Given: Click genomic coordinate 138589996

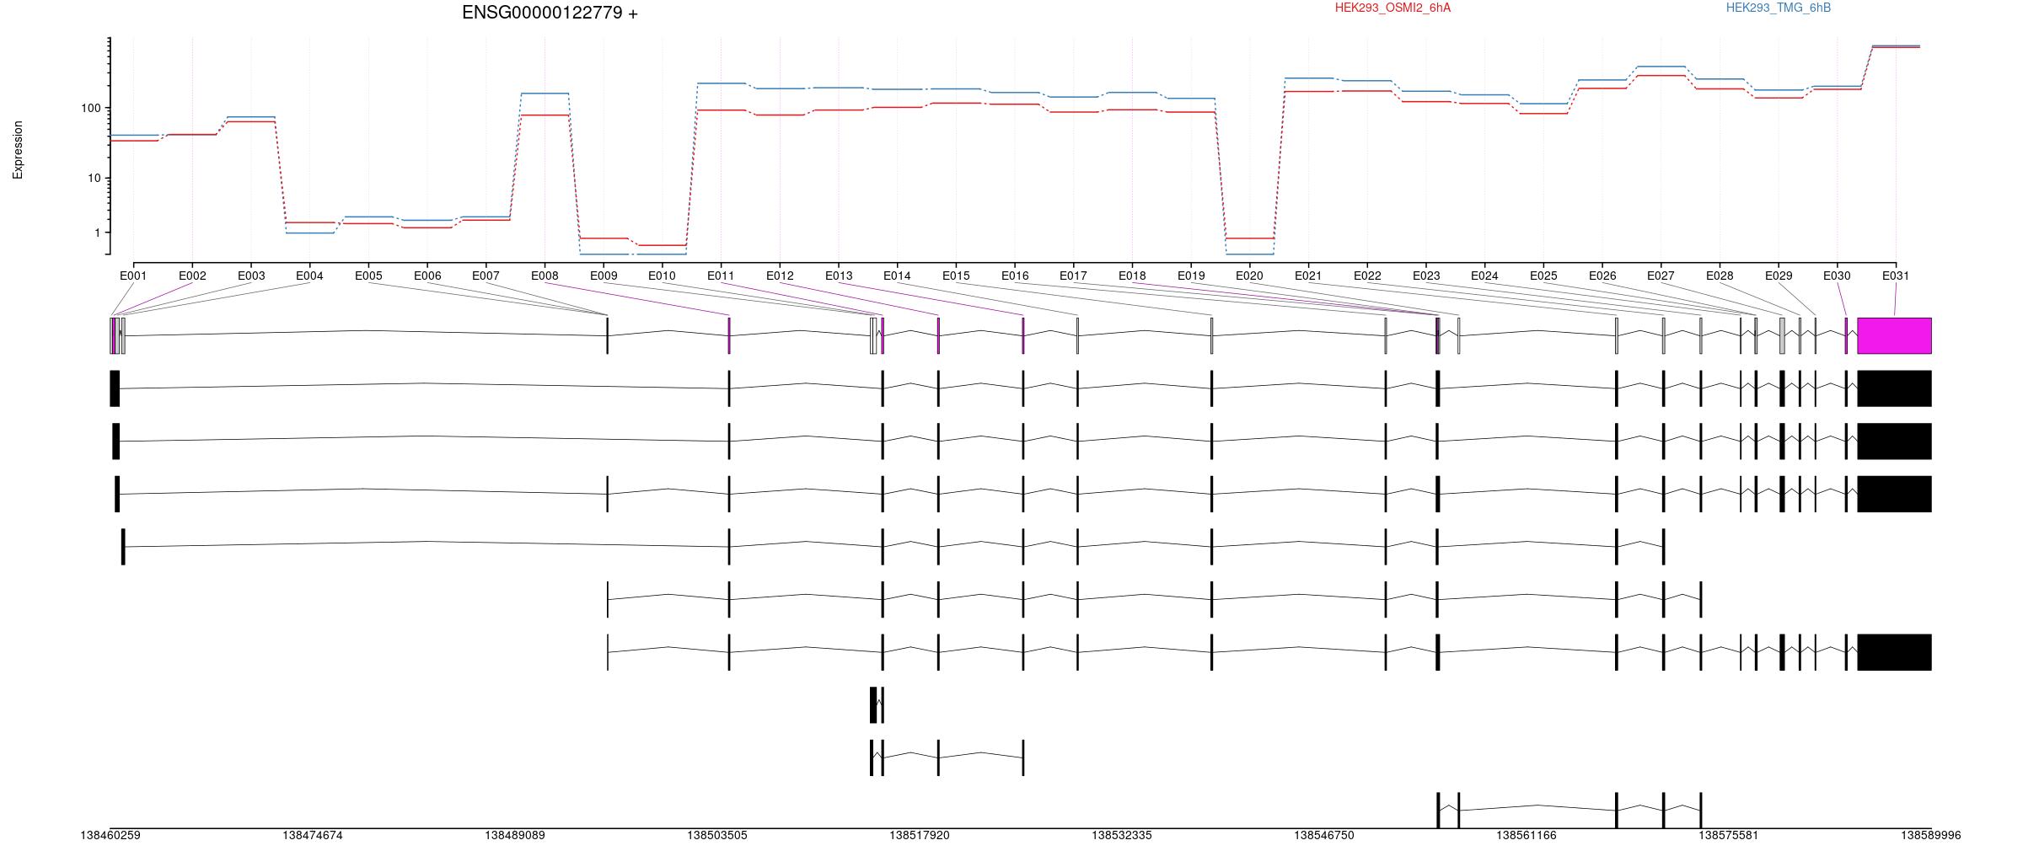Looking at the screenshot, I should 1931,835.
